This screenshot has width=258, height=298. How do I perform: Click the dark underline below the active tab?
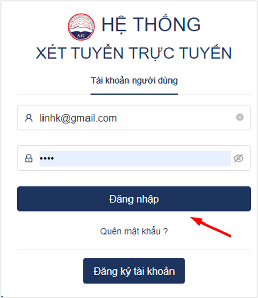pos(134,94)
